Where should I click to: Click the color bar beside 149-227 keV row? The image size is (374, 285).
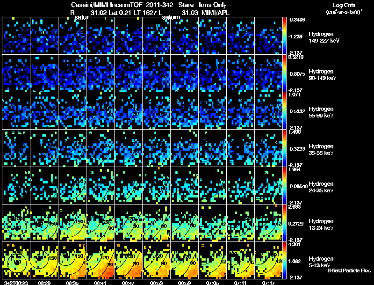[284, 36]
